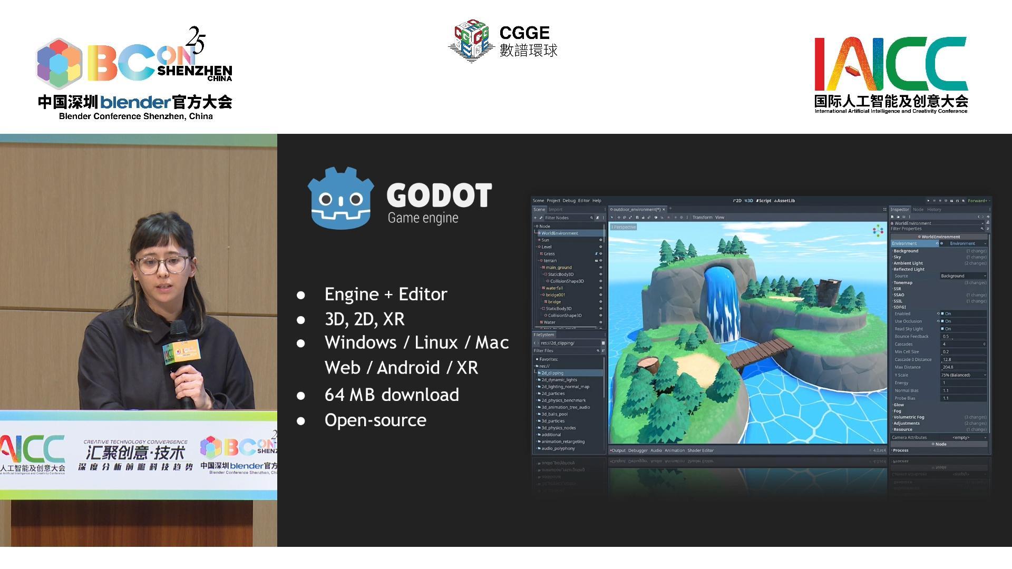Click the 4.0.rc4 version label
The image size is (1012, 569).
(x=879, y=450)
